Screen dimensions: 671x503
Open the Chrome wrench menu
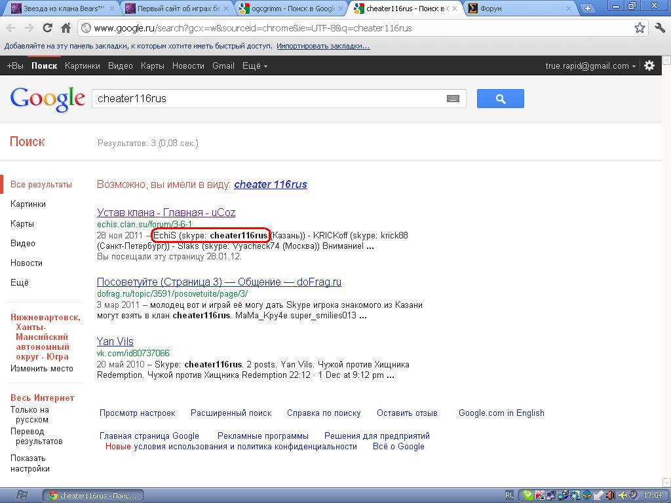pyautogui.click(x=660, y=28)
